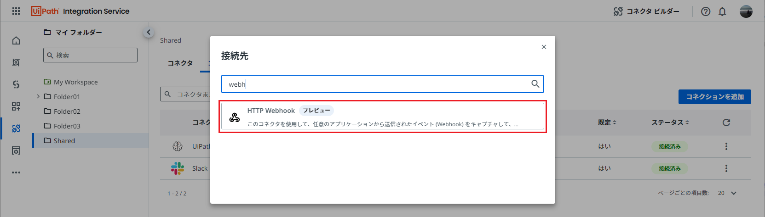Click the dialog search magnifier icon
The image size is (765, 217).
click(x=535, y=83)
